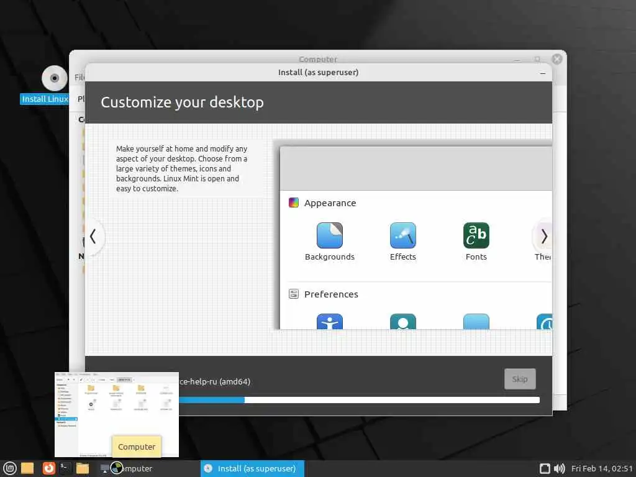Click the package name status text

point(214,381)
